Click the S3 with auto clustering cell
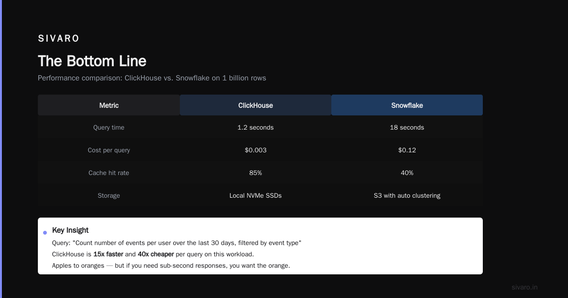 [x=407, y=196]
